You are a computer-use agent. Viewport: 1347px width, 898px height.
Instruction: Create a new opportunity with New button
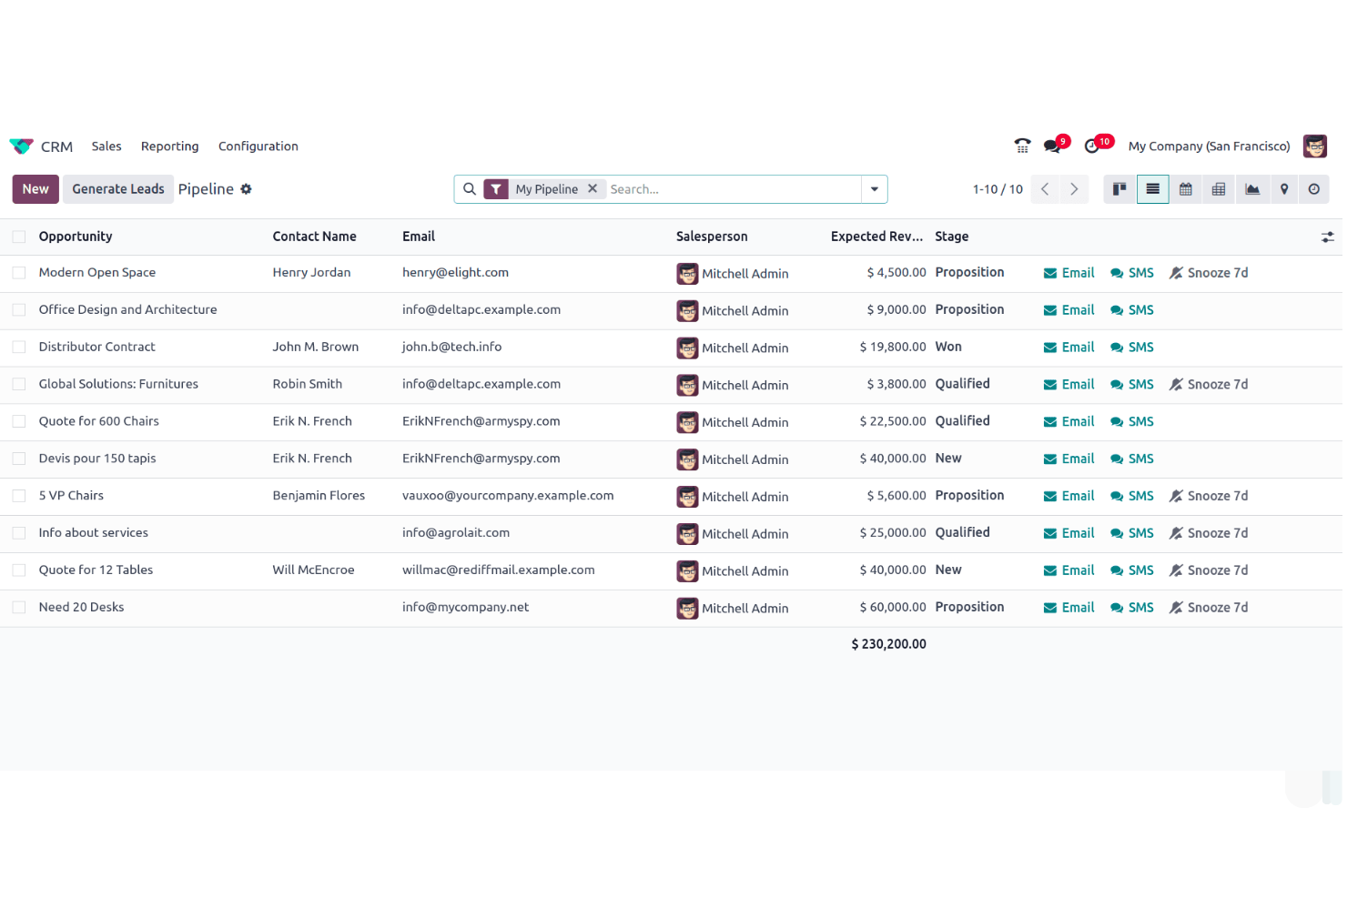tap(35, 188)
